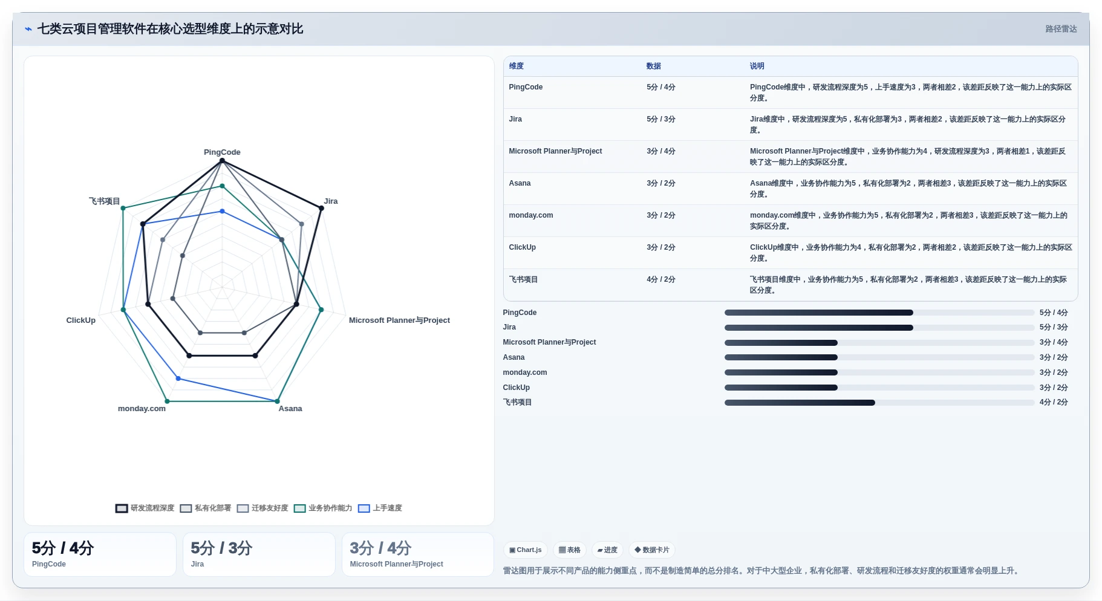Toggle the 上手速度 legend entry

pyautogui.click(x=380, y=508)
